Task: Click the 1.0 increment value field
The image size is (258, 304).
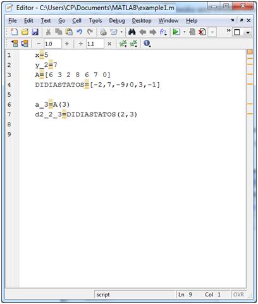Action: tap(52, 44)
